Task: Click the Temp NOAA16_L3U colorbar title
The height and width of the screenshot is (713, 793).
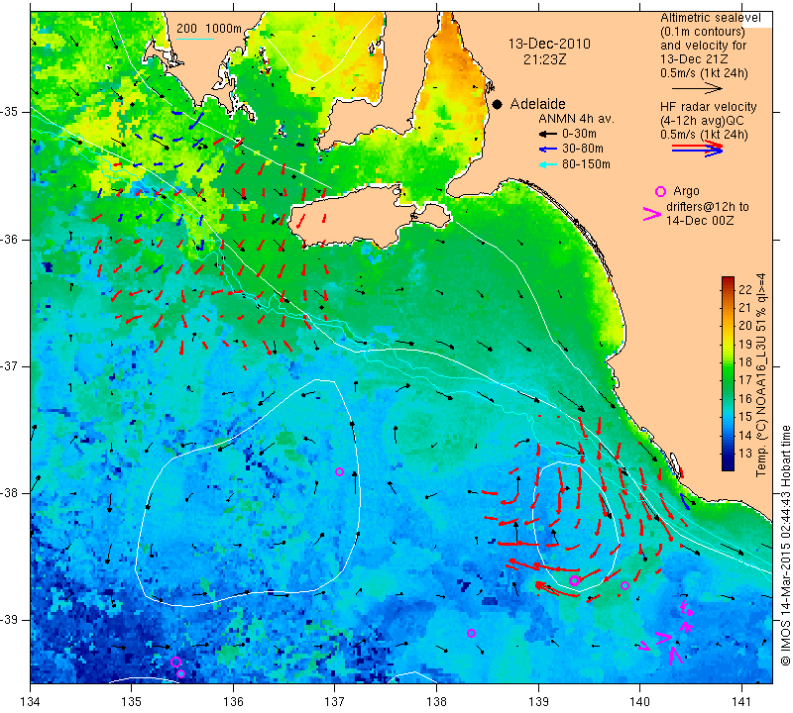Action: click(x=760, y=375)
